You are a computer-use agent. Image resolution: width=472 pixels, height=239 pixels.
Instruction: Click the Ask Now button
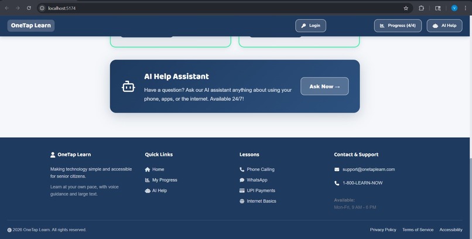(324, 86)
